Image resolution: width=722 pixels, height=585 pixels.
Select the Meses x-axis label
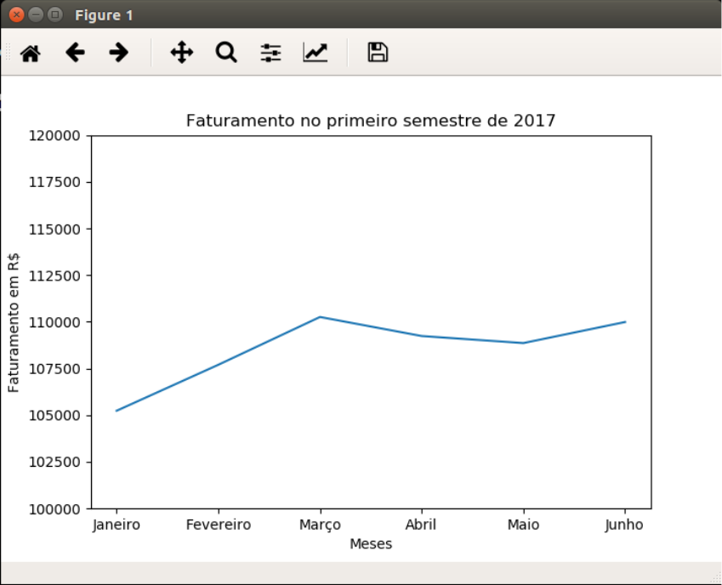tap(371, 544)
